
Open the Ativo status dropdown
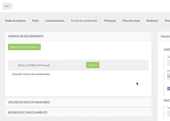coord(93,65)
